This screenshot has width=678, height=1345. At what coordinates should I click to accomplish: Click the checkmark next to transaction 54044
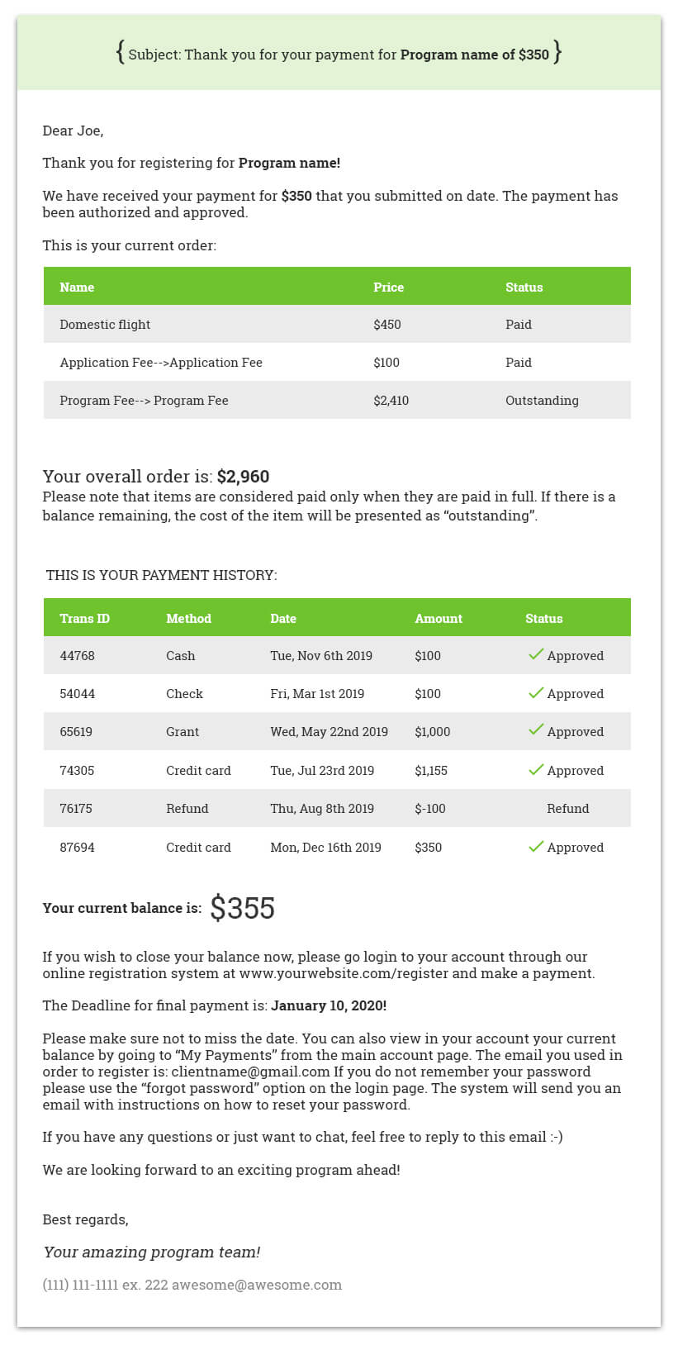(536, 692)
